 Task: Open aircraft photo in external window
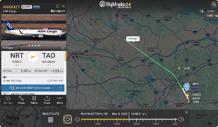tap(63, 48)
